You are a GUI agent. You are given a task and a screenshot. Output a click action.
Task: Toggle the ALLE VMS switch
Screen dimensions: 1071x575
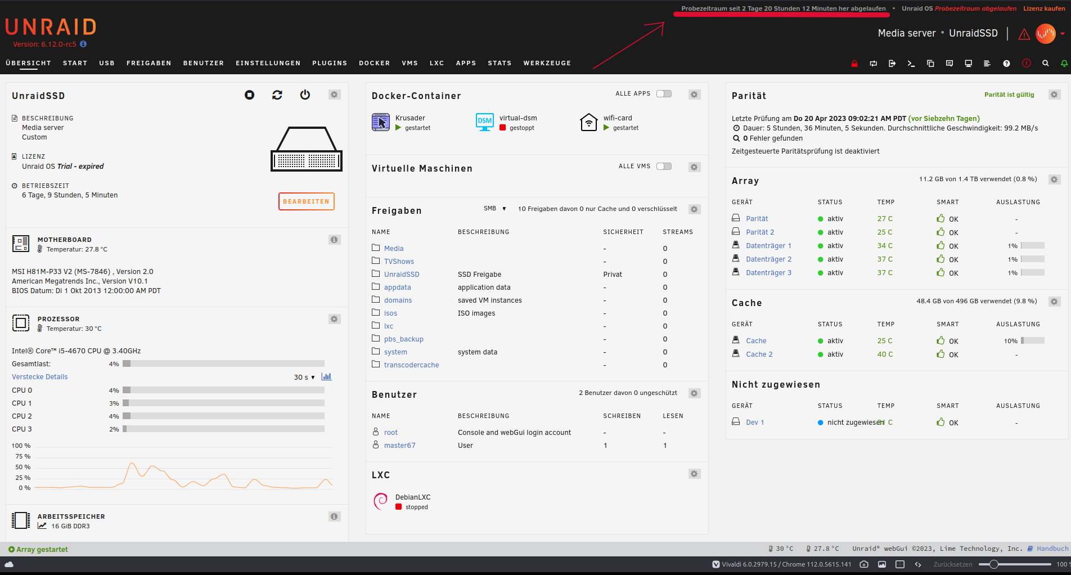664,167
